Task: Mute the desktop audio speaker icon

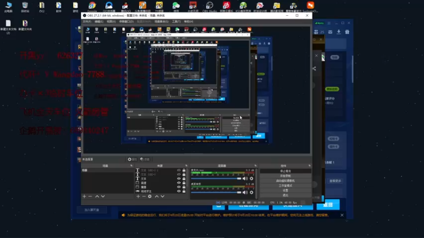Action: click(245, 193)
